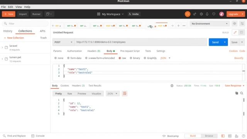Toggle the sidebar with orange panel icon
247x139 pixels.
coord(223,136)
